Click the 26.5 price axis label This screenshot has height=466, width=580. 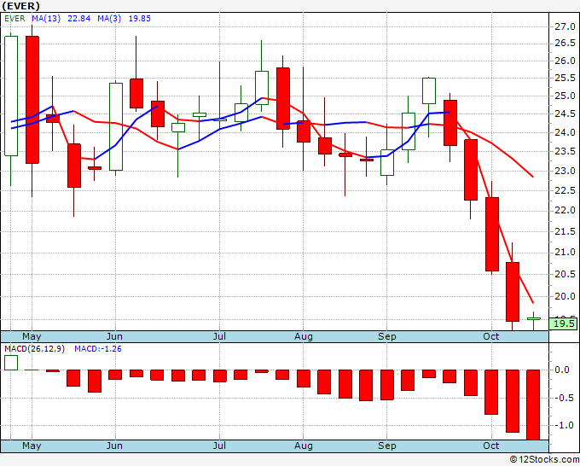(565, 44)
